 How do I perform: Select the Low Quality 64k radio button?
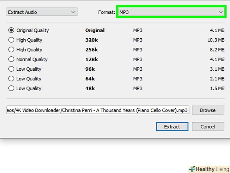(11, 79)
